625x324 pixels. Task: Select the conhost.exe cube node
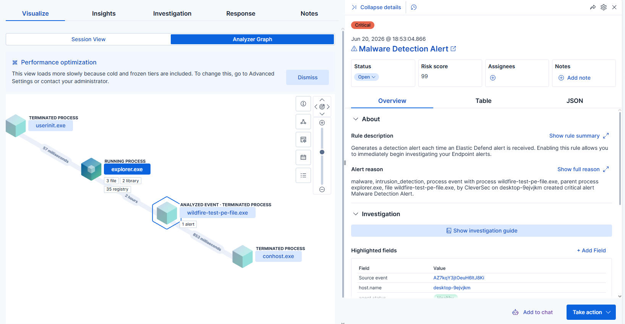243,257
